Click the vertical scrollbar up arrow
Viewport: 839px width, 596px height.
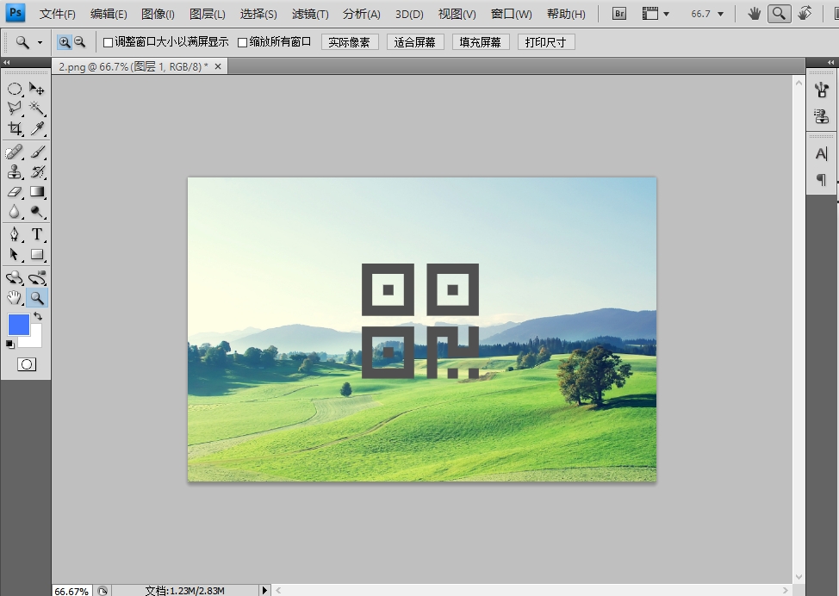point(799,83)
